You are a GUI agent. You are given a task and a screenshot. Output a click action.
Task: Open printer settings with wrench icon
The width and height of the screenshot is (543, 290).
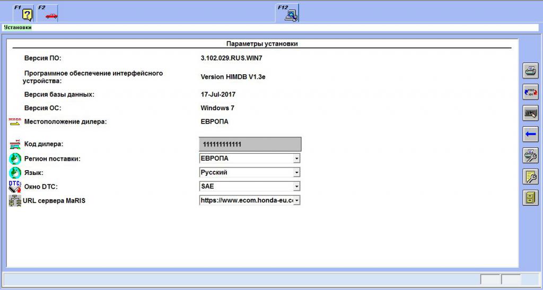pyautogui.click(x=530, y=155)
